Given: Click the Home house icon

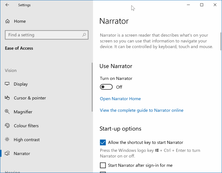Looking at the screenshot, I should (7, 21).
